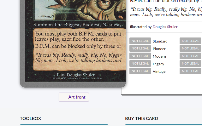Click the crop icon in Art front button

64,97
